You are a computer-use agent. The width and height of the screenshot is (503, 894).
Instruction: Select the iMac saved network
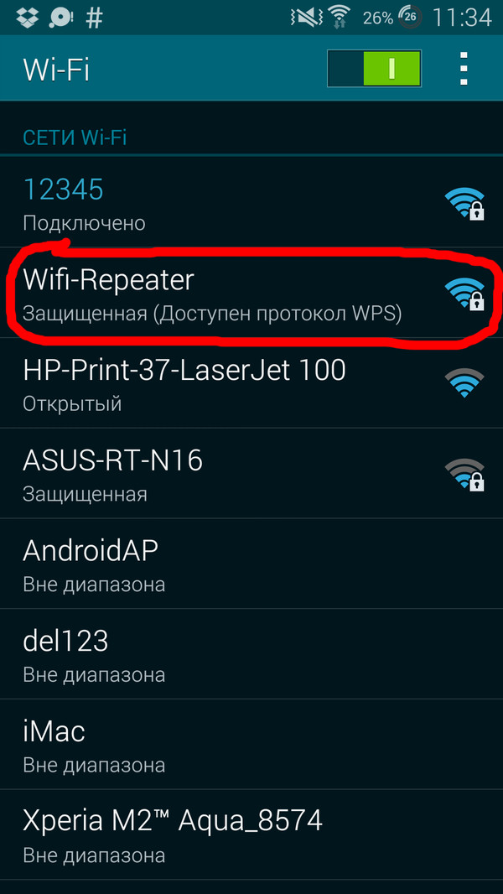251,744
